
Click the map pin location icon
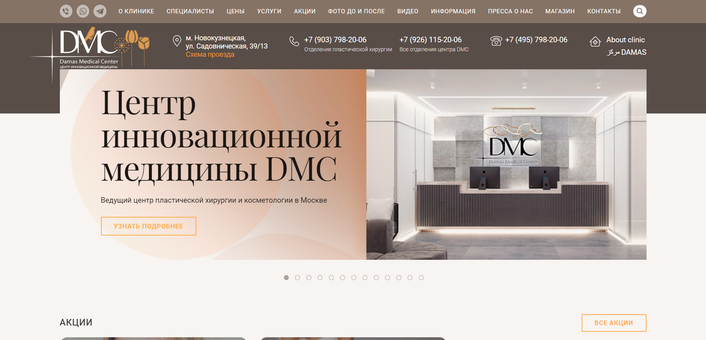pyautogui.click(x=177, y=41)
